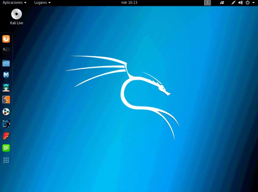Launch Firefox from the dock
The height and width of the screenshot is (192, 258).
click(6, 39)
